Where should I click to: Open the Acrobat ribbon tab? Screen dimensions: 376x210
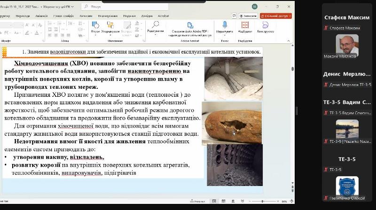pos(163,16)
